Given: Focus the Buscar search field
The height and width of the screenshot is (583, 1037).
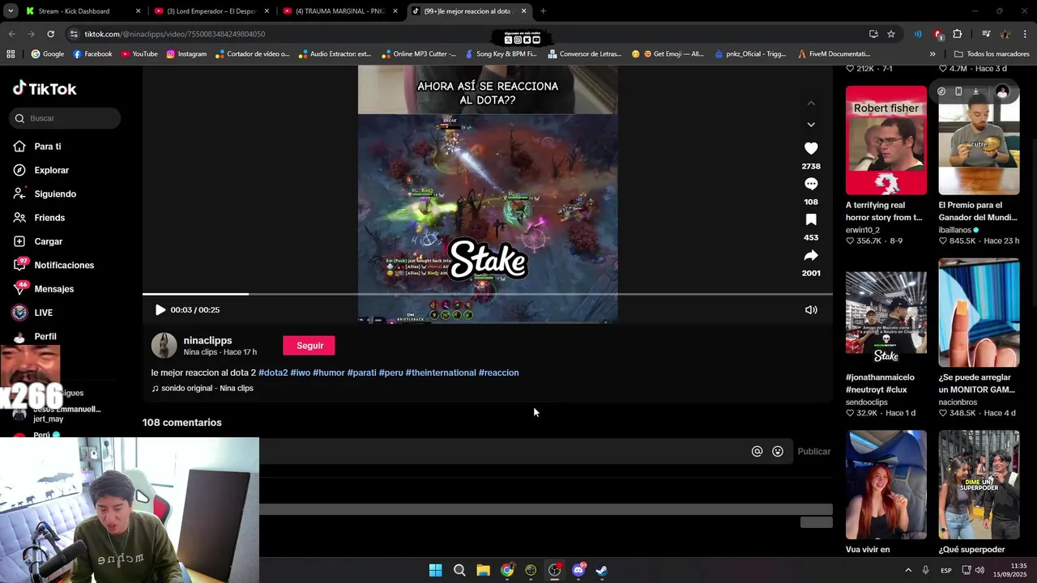Looking at the screenshot, I should point(66,118).
